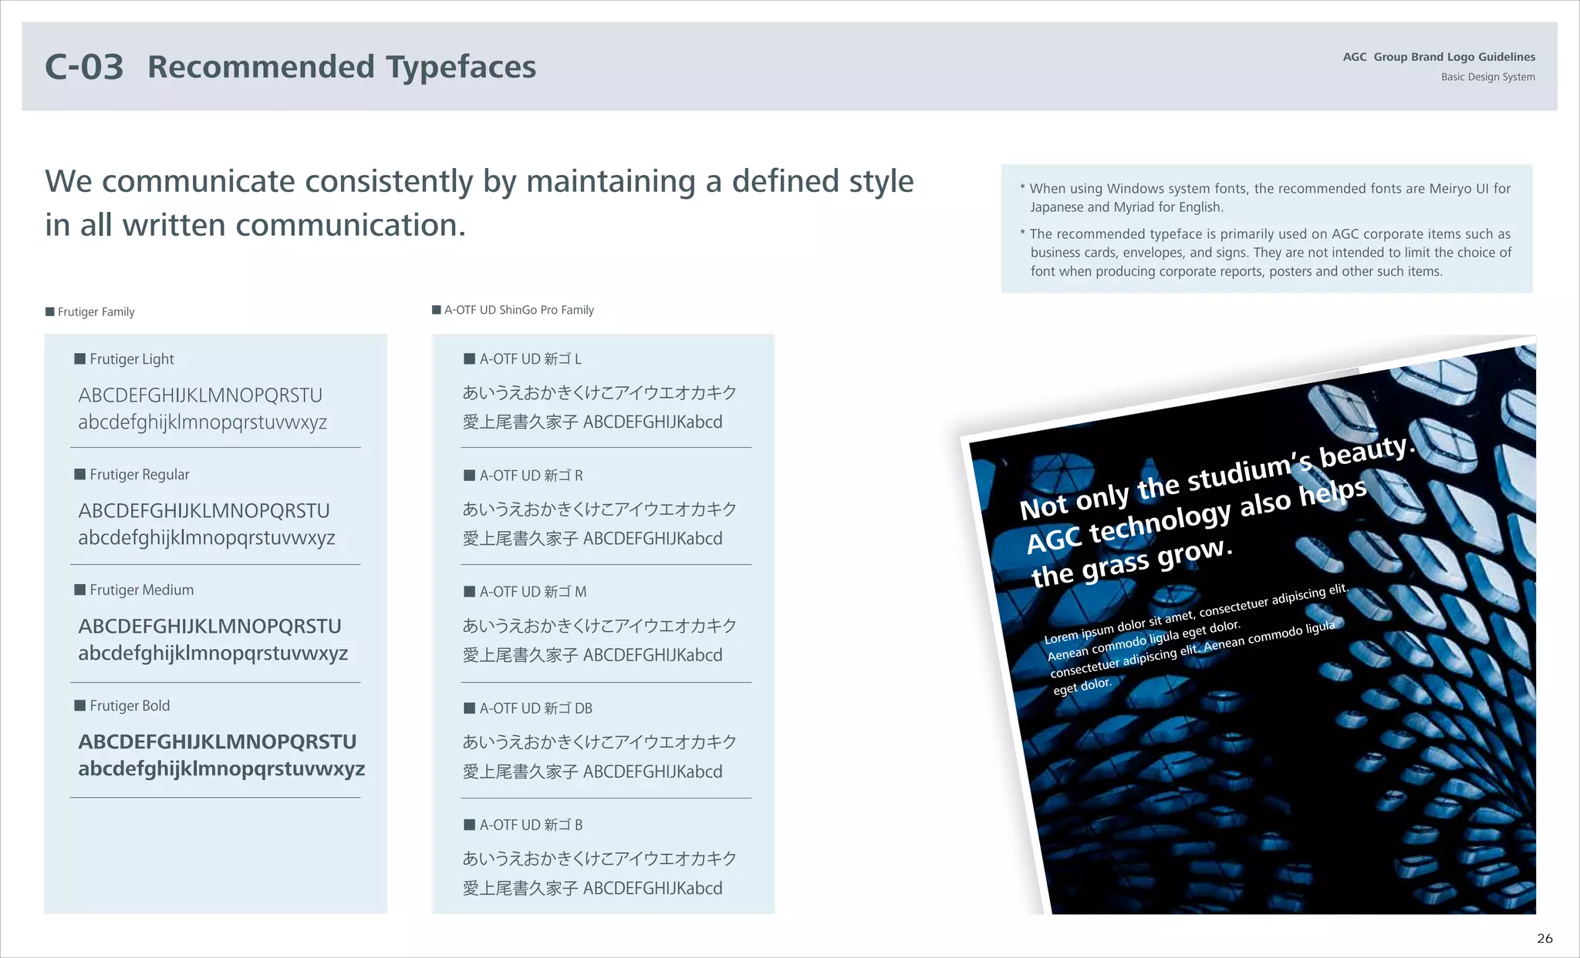Click the square bullet before 'Frutiger Family'
Image resolution: width=1580 pixels, height=958 pixels.
[50, 312]
